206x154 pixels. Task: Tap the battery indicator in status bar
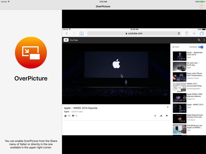pyautogui.click(x=203, y=2)
